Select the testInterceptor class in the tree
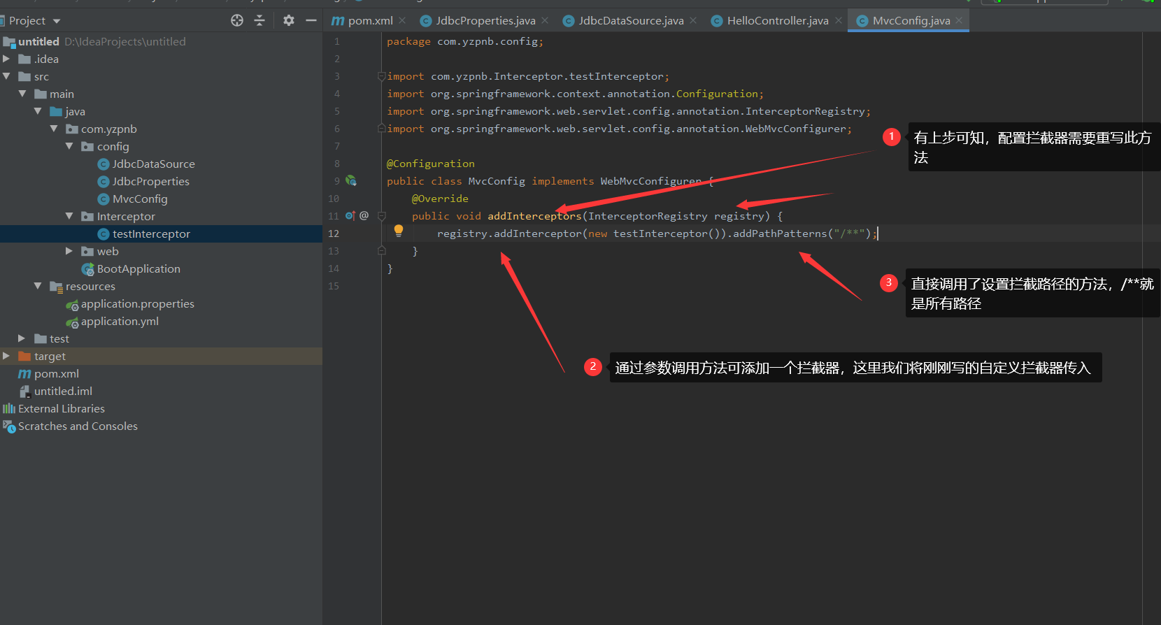The width and height of the screenshot is (1161, 625). coord(151,234)
